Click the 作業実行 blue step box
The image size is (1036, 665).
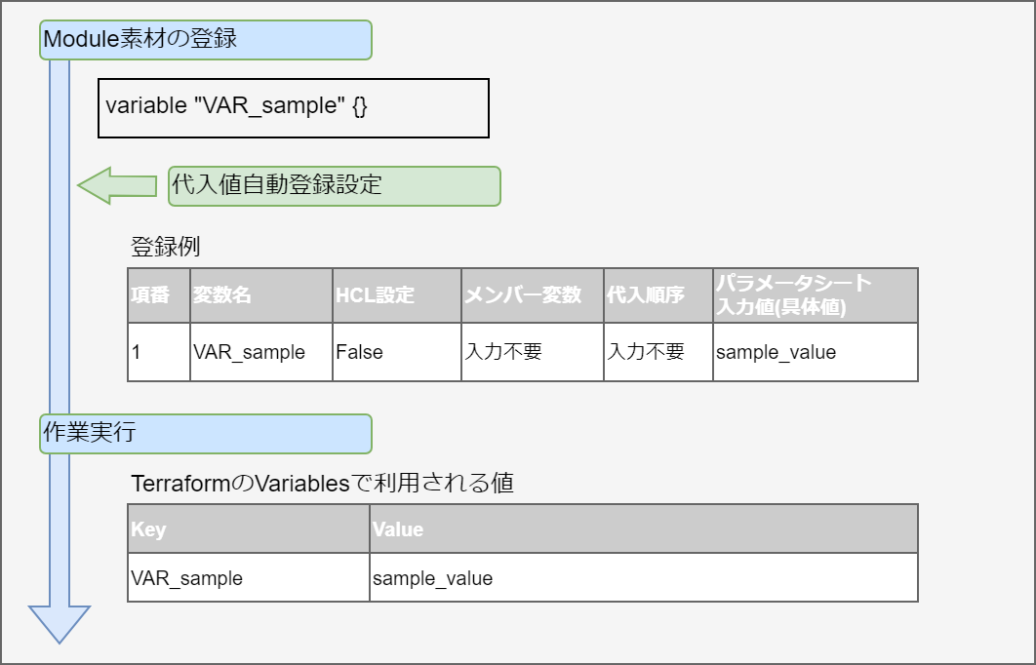pyautogui.click(x=206, y=434)
